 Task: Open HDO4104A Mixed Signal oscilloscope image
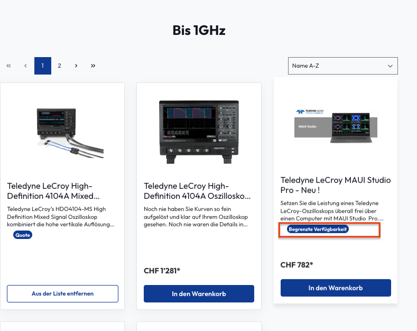pyautogui.click(x=70, y=133)
